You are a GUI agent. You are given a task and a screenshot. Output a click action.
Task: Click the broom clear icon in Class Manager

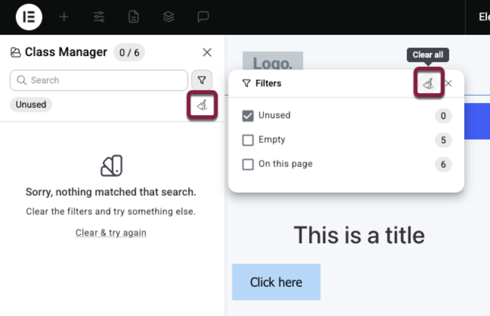202,105
